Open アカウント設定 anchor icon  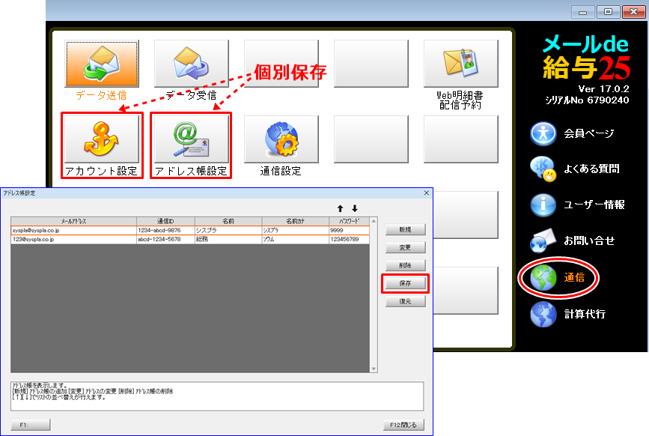(x=101, y=139)
